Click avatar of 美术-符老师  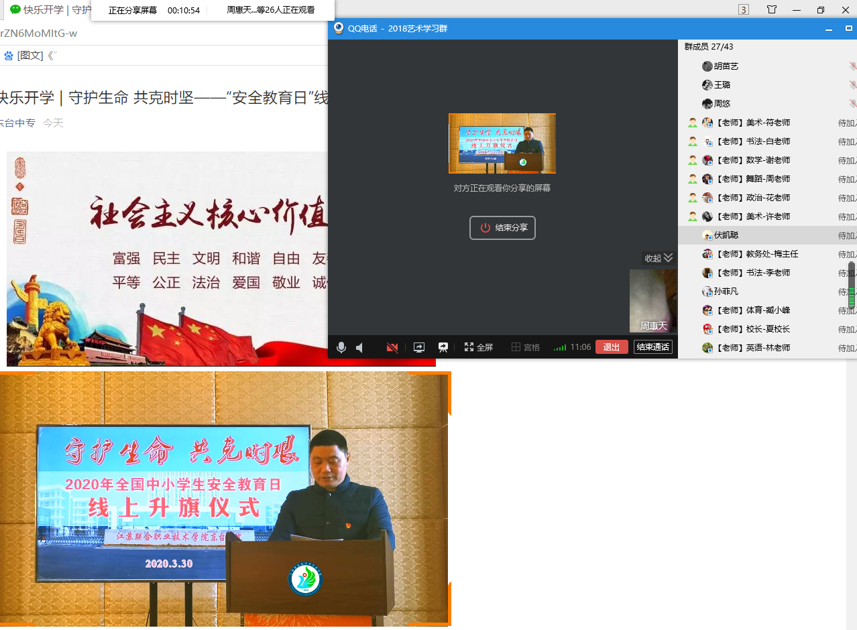707,123
